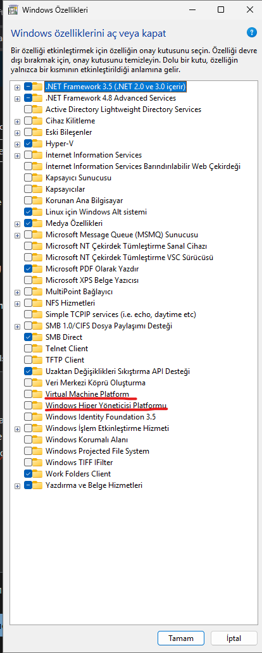Minimize the Windows Özellikleri window

pyautogui.click(x=192, y=9)
